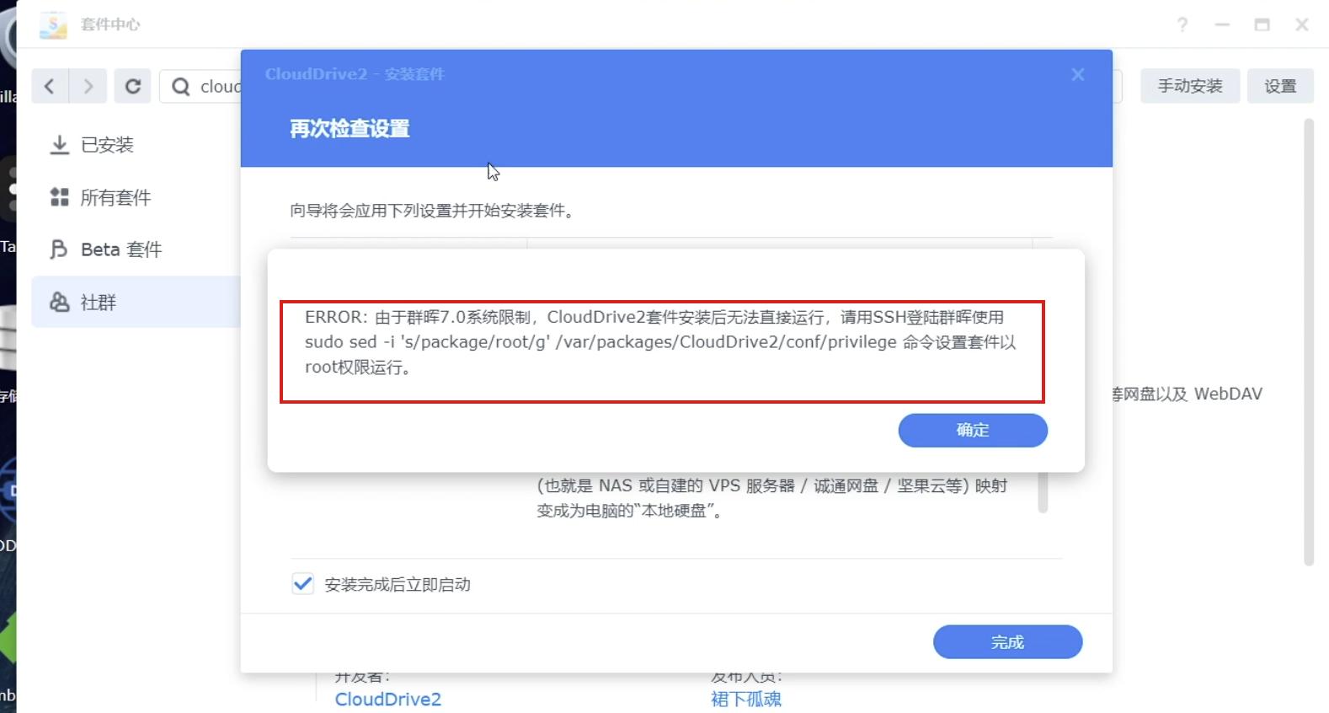Go forward in Package Center
Viewport: 1329px width, 713px height.
88,86
